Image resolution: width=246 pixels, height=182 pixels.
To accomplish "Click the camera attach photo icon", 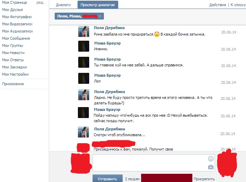I will click(x=211, y=167).
